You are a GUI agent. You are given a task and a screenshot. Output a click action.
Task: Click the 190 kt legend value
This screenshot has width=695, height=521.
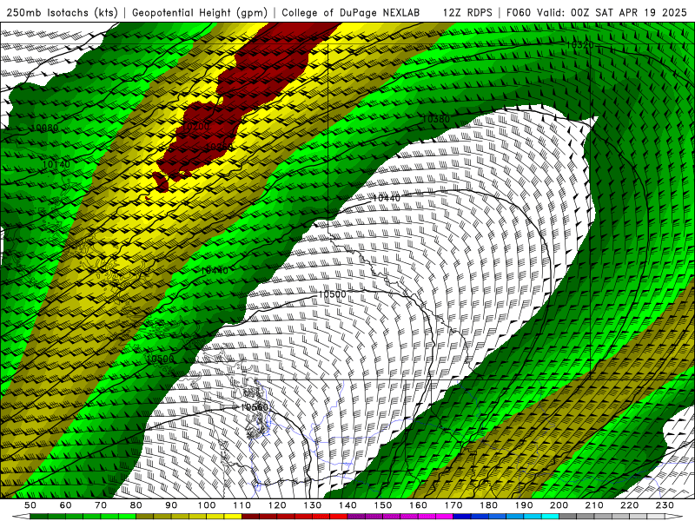click(524, 505)
